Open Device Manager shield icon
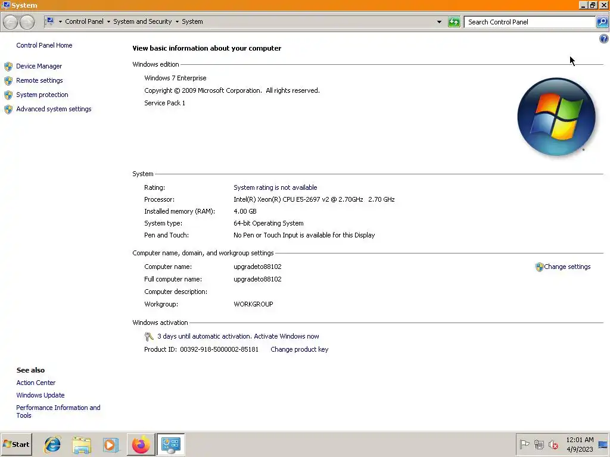This screenshot has width=610, height=457. pyautogui.click(x=8, y=67)
